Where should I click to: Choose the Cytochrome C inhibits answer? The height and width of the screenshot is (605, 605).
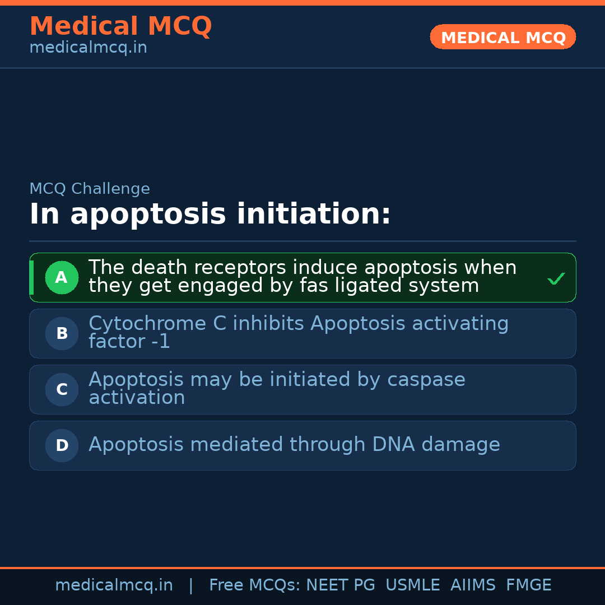(298, 333)
